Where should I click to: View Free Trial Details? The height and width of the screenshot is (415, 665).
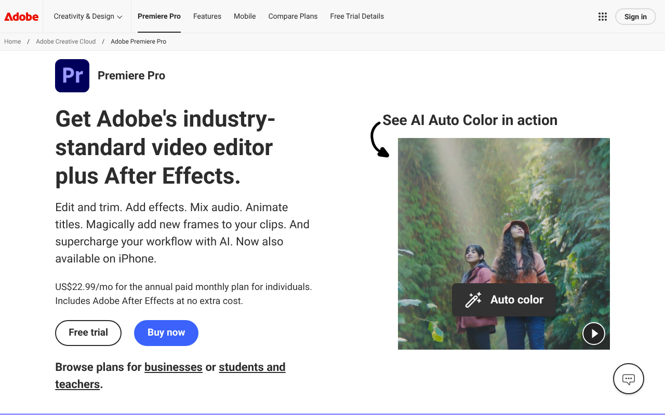[357, 17]
